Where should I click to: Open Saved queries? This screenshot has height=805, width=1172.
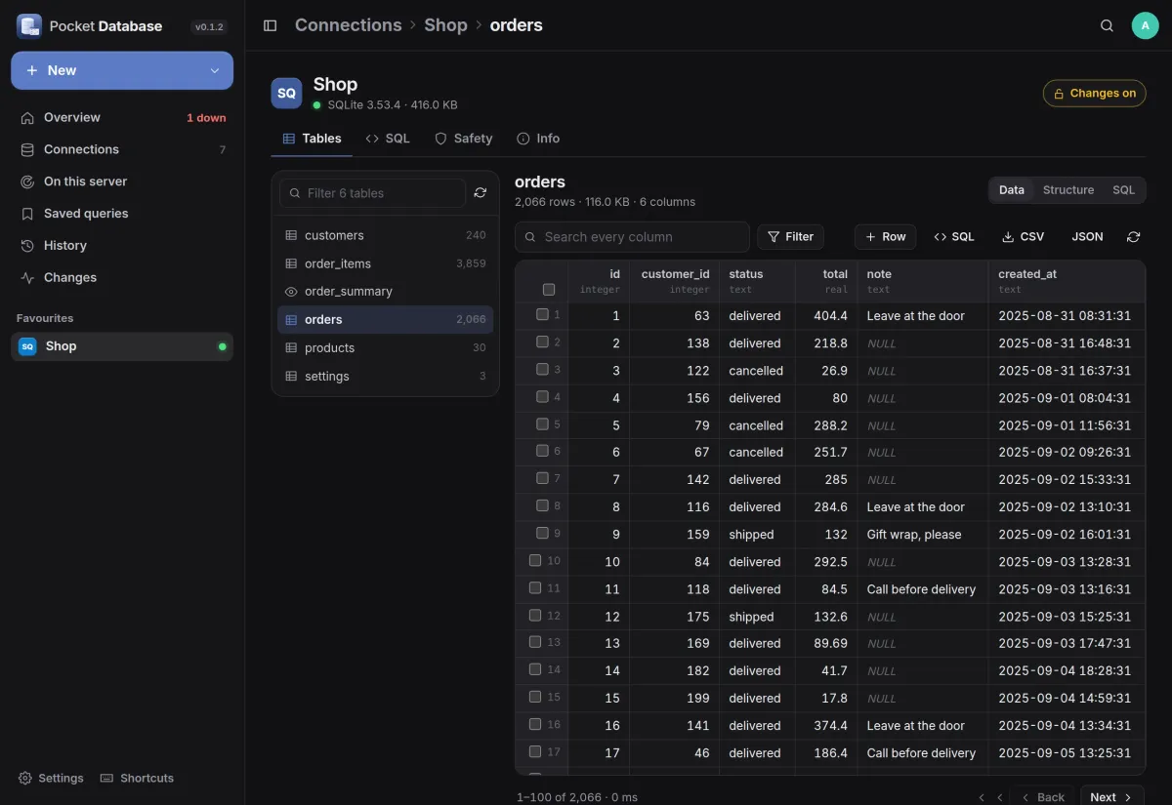pos(122,214)
